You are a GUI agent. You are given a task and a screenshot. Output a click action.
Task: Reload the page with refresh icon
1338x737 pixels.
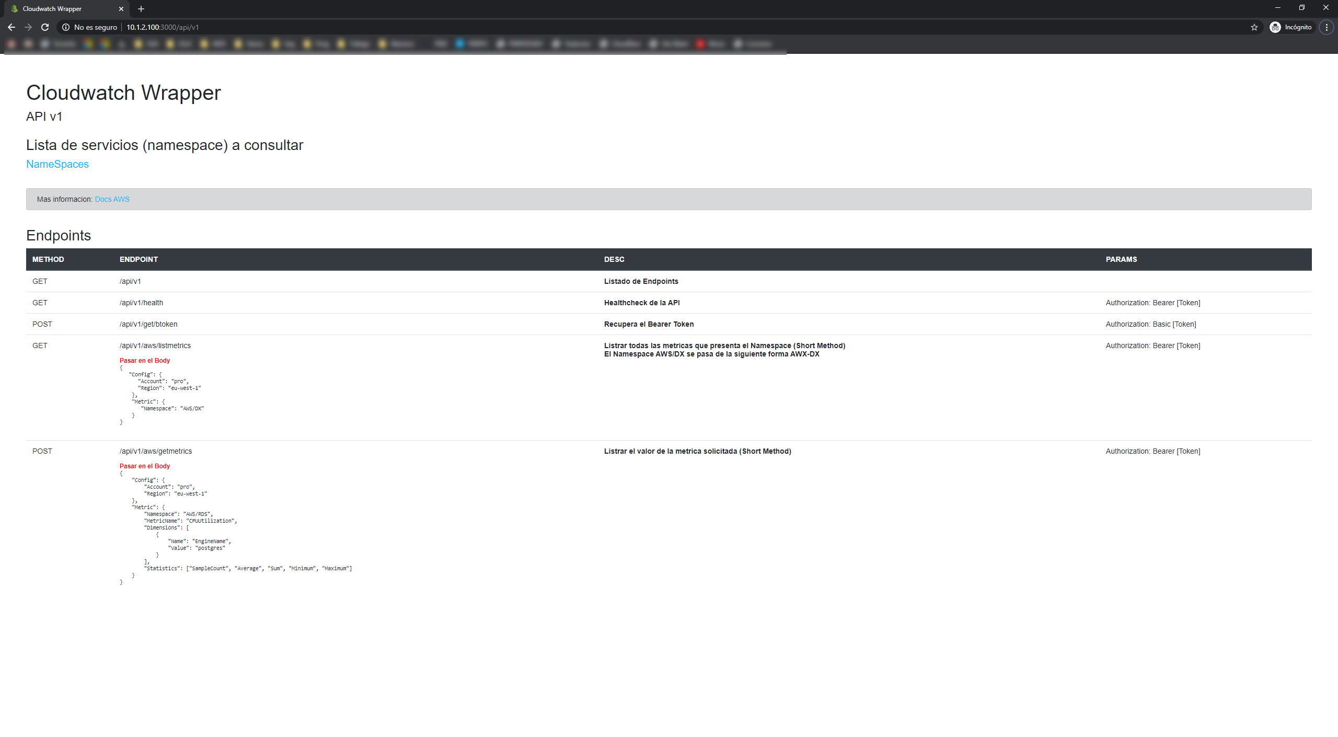[x=45, y=27]
